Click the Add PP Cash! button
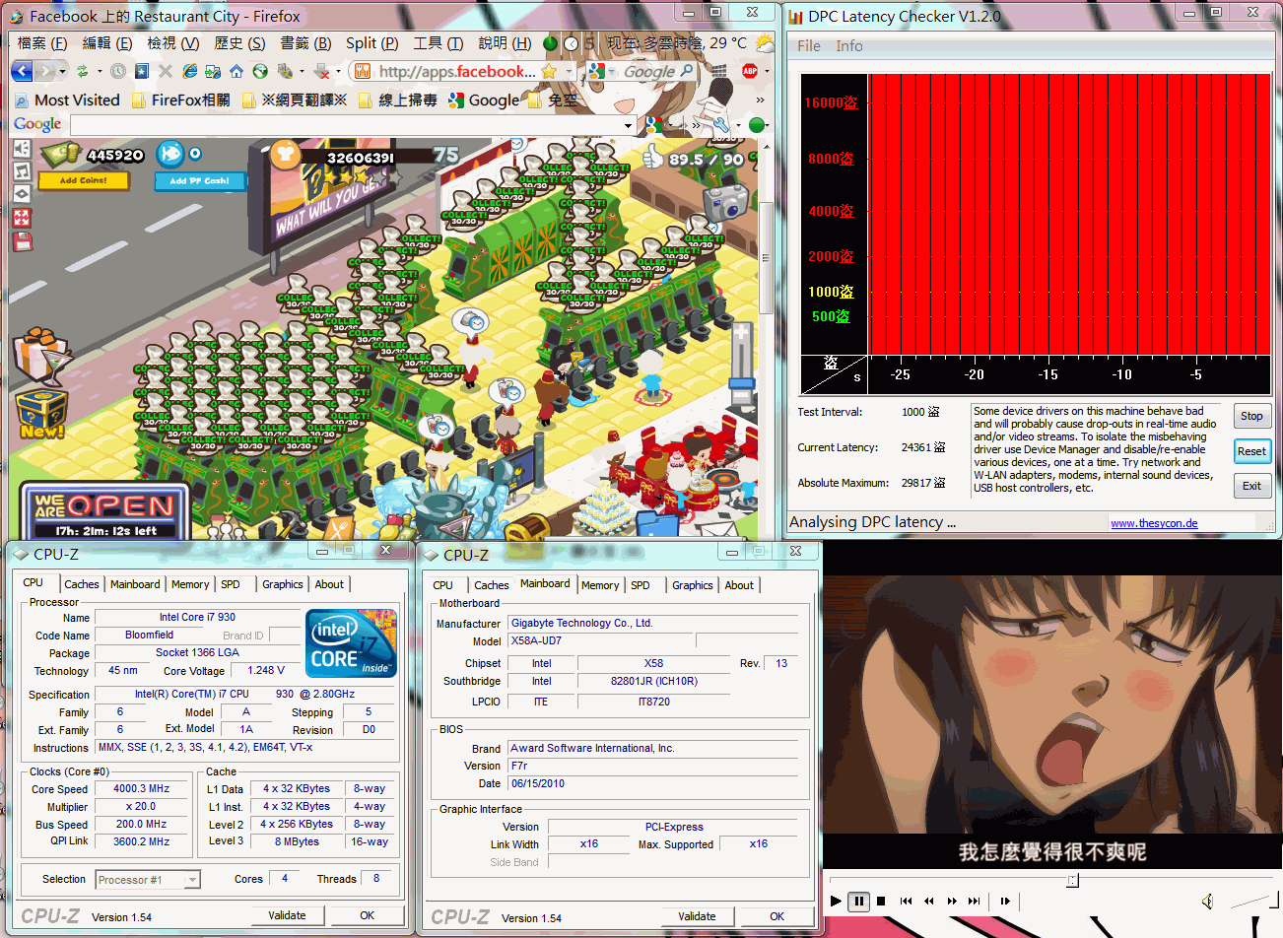This screenshot has width=1283, height=938. tap(199, 181)
